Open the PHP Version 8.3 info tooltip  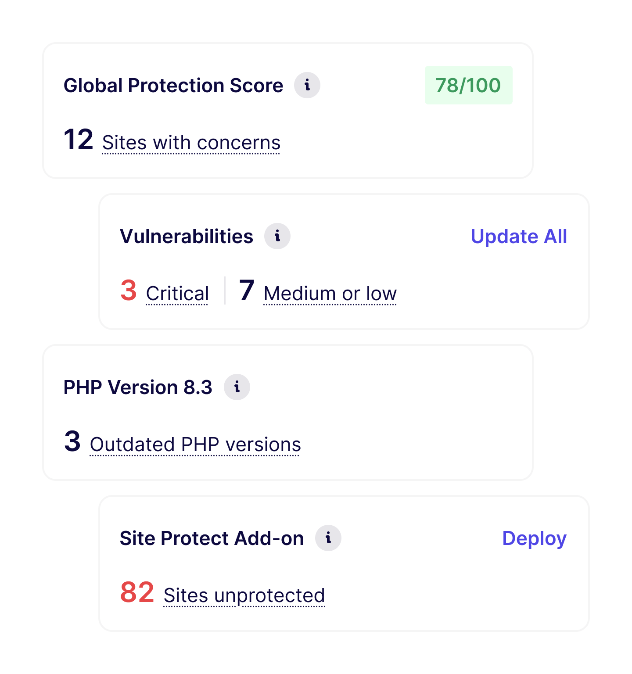point(237,387)
